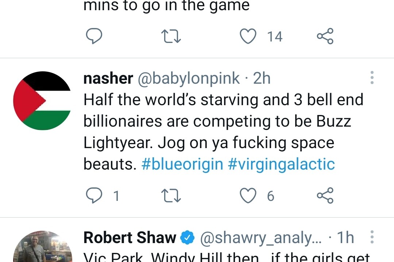
Task: Open Robert Shaw's profile via name
Action: [x=130, y=238]
